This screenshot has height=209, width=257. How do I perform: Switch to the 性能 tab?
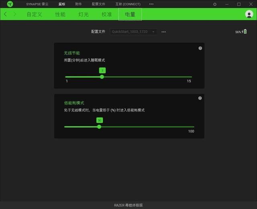click(60, 14)
